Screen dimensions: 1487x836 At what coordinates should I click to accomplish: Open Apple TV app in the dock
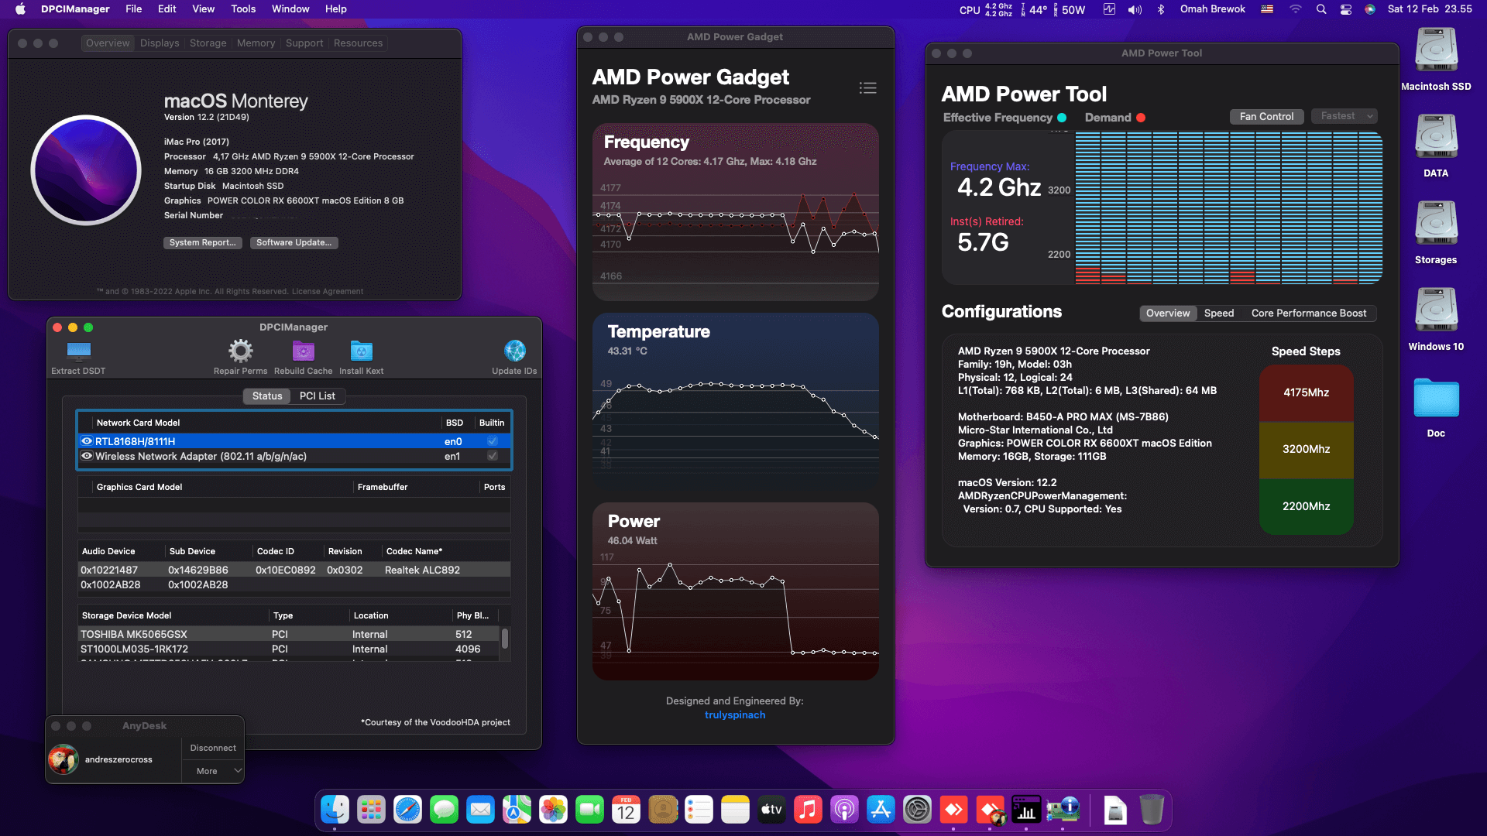[x=771, y=810]
